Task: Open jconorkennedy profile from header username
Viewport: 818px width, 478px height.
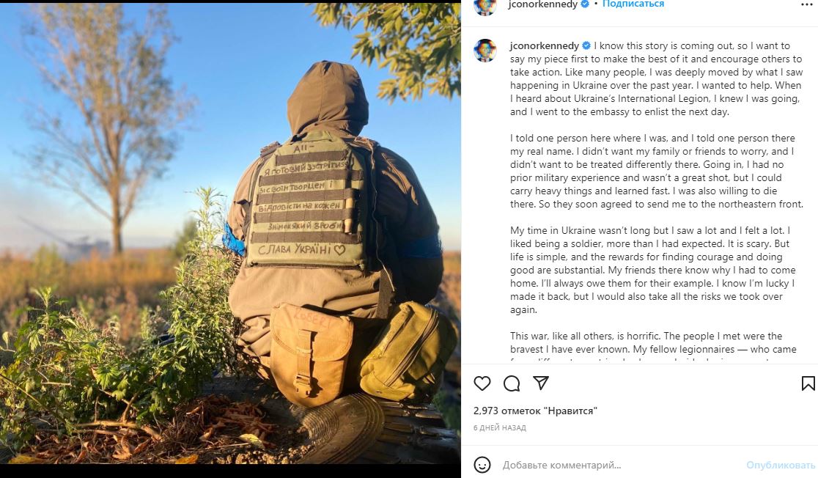Action: point(542,4)
